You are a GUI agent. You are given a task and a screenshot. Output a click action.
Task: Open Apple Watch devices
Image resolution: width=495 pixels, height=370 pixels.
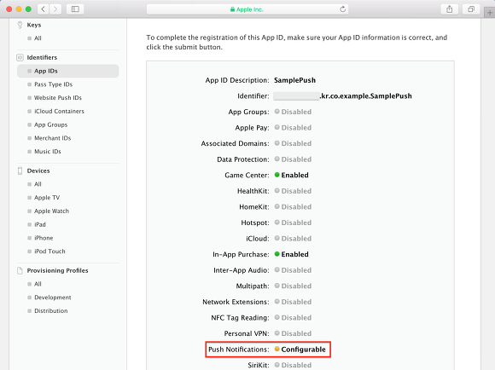51,211
